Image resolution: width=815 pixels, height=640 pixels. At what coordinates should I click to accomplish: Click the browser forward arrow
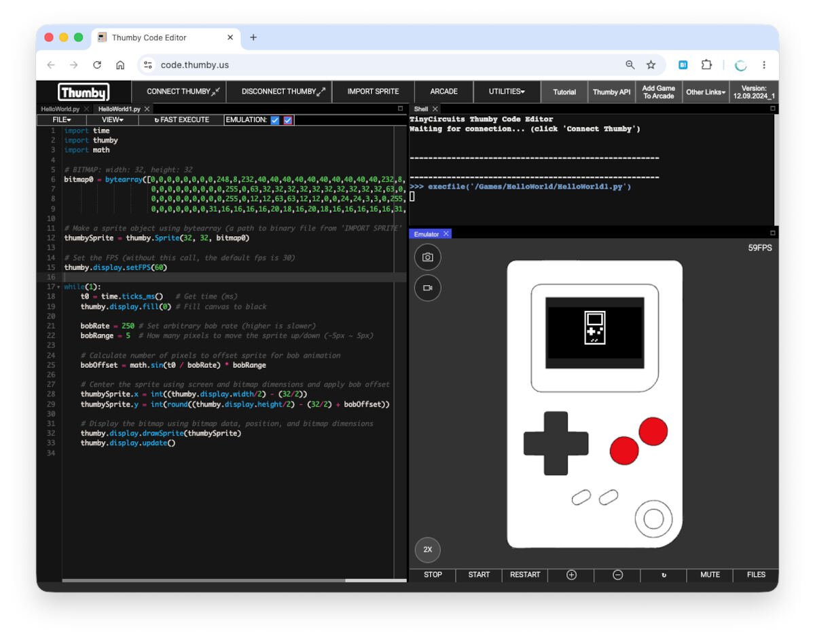point(74,65)
